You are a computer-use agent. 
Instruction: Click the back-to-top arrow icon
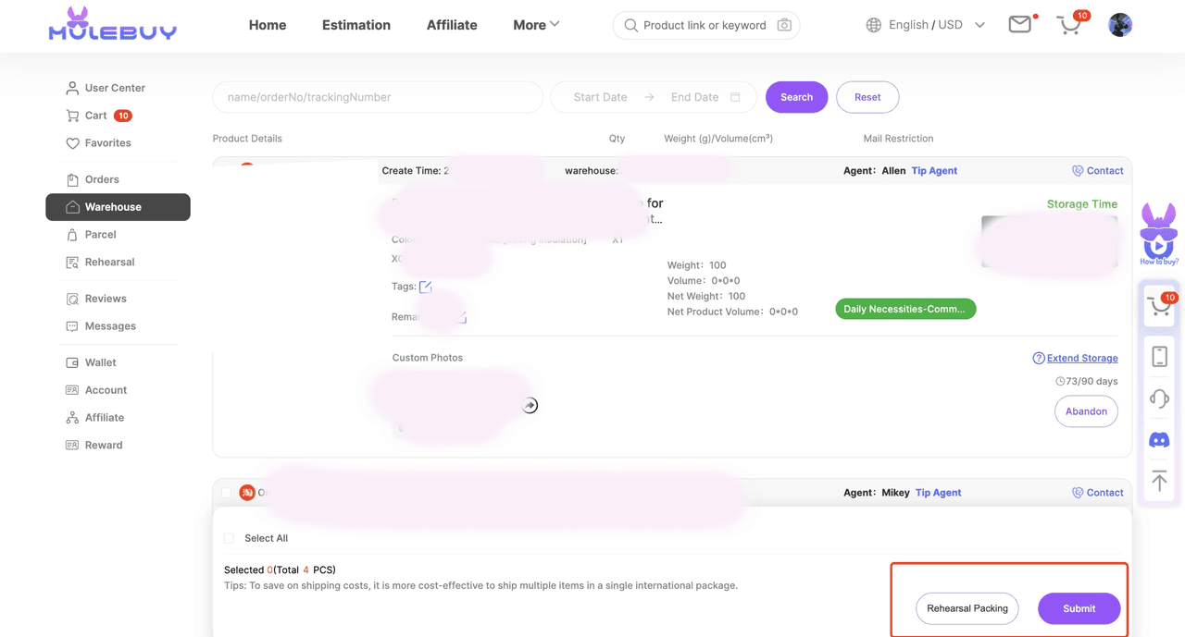tap(1159, 480)
